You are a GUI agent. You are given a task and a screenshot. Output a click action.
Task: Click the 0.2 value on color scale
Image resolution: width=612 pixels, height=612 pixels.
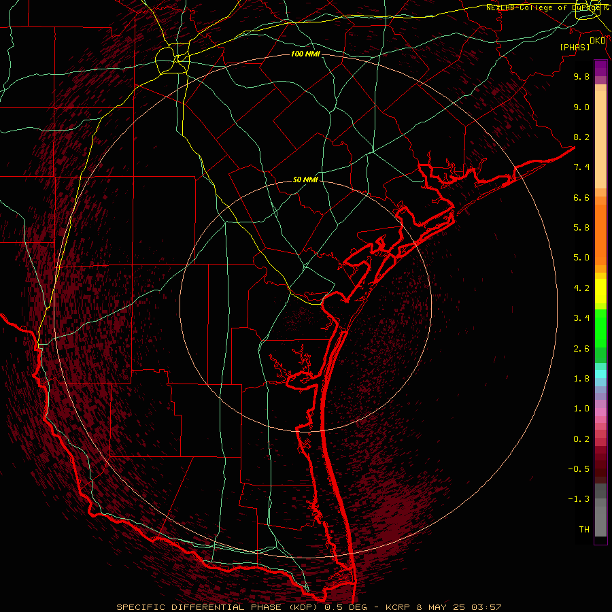coord(581,439)
